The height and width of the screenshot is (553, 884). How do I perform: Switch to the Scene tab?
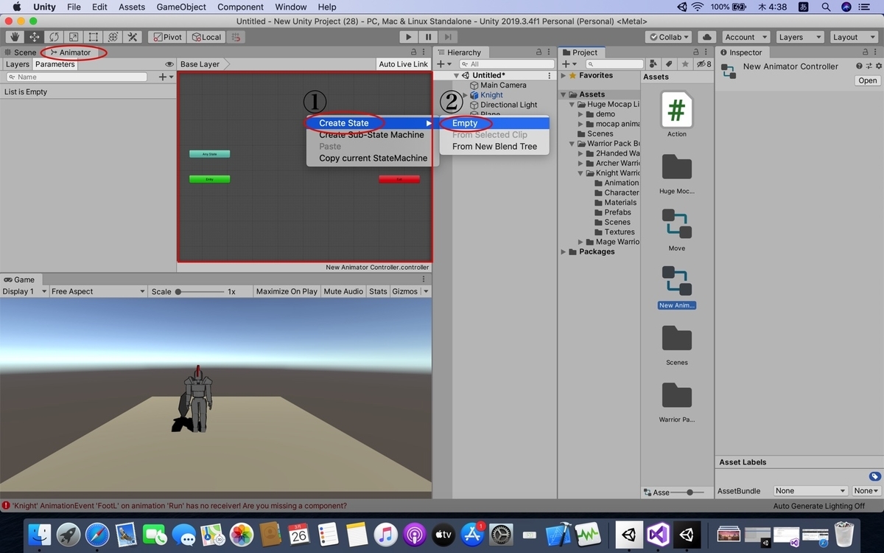20,52
